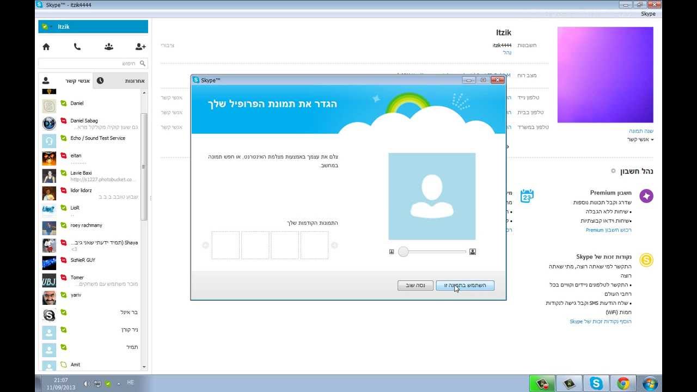This screenshot has width=697, height=392.
Task: Click the נהל link under itzik4444
Action: pyautogui.click(x=508, y=53)
